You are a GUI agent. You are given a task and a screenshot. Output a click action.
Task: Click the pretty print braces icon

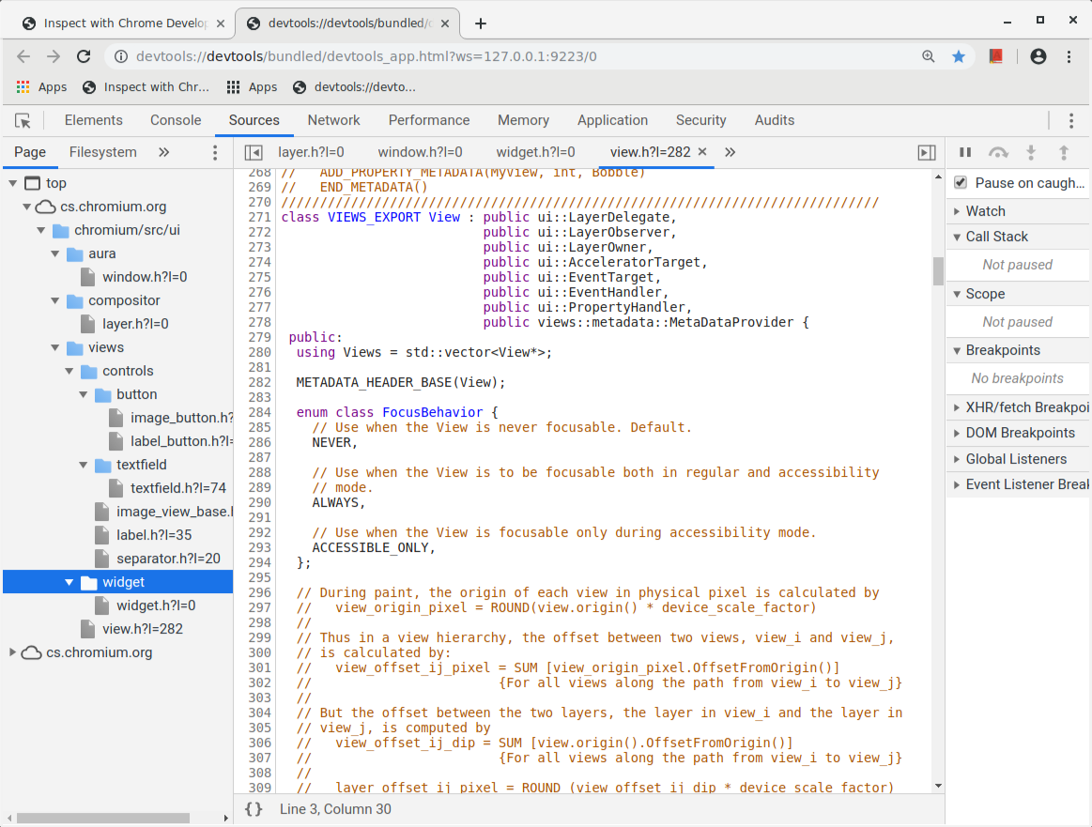pos(254,809)
